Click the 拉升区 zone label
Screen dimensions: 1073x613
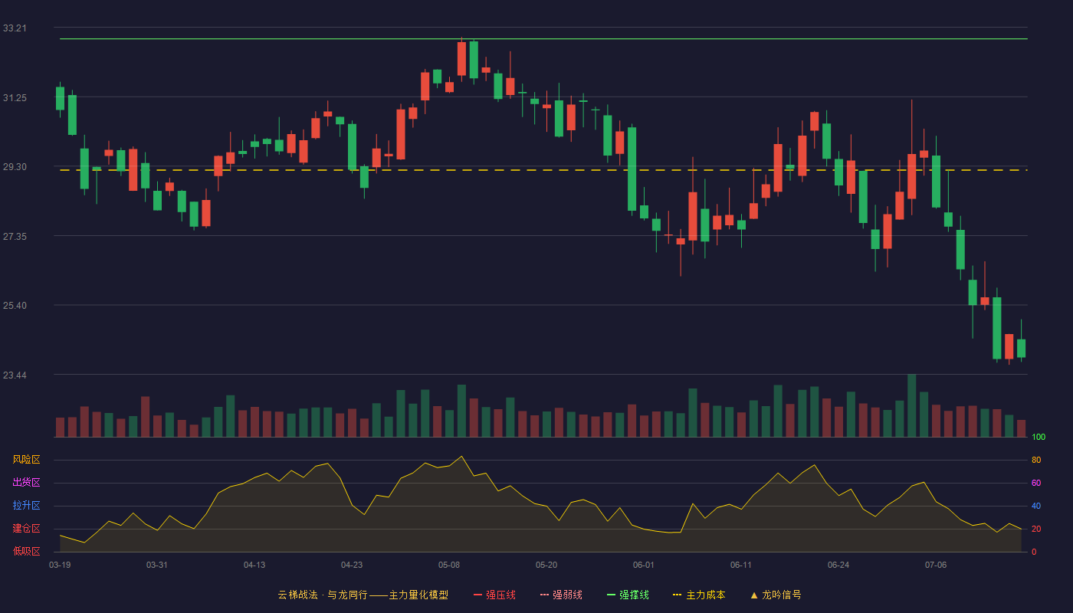click(x=26, y=506)
